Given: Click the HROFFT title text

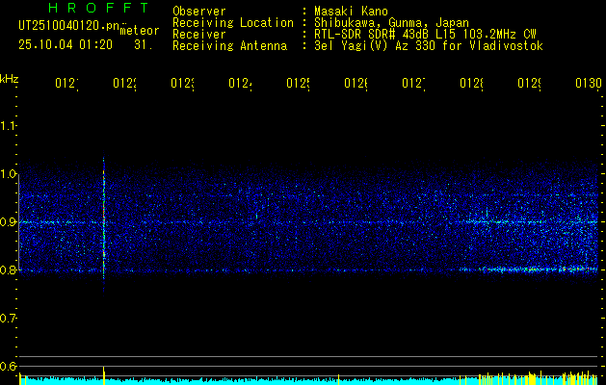Looking at the screenshot, I should point(99,8).
